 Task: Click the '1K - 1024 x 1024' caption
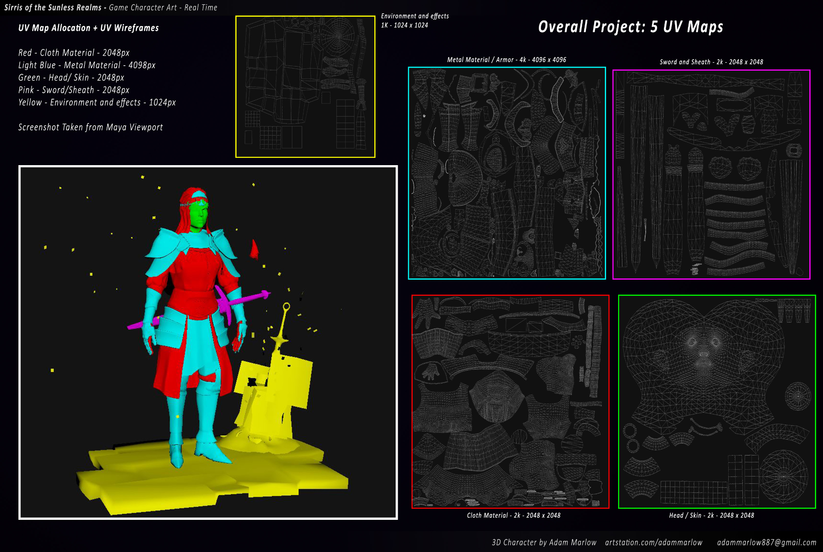coord(404,25)
